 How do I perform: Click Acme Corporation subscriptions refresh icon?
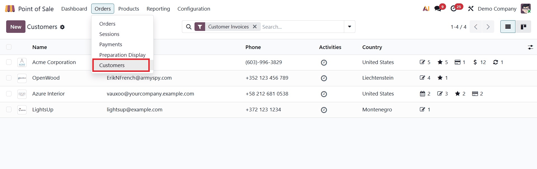pos(496,62)
